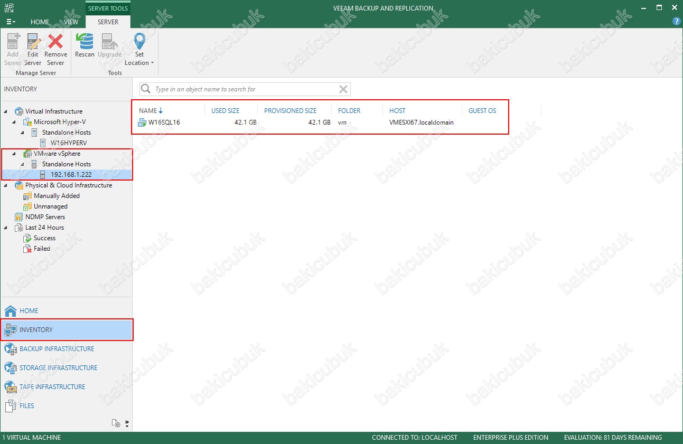Select the SERVER ribbon tab
The height and width of the screenshot is (444, 683).
coord(108,22)
